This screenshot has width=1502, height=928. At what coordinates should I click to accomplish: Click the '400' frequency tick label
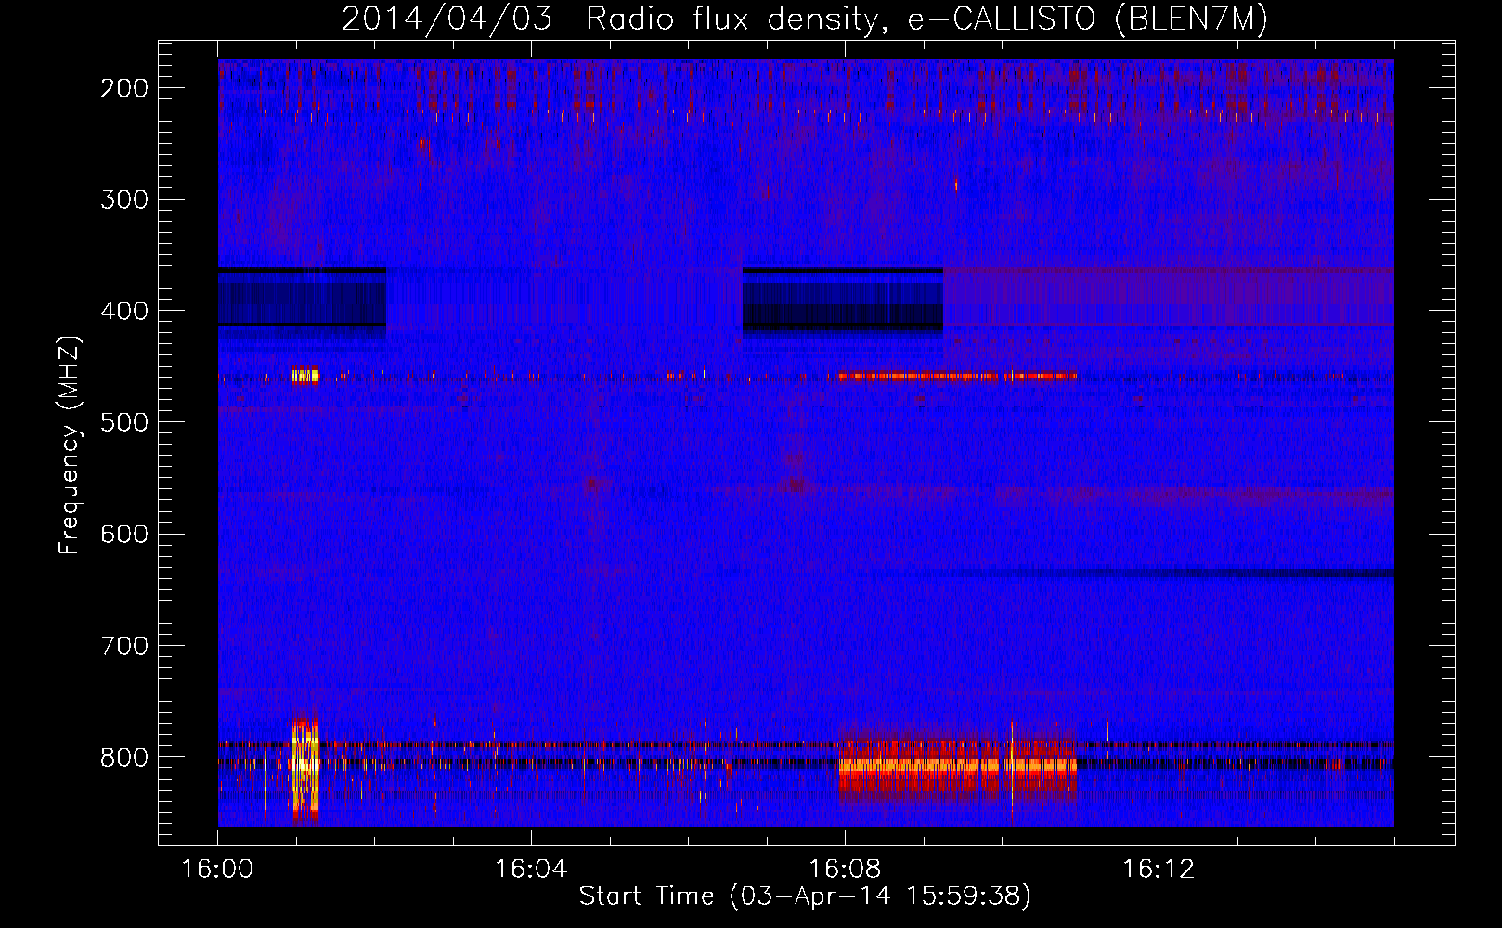[124, 311]
